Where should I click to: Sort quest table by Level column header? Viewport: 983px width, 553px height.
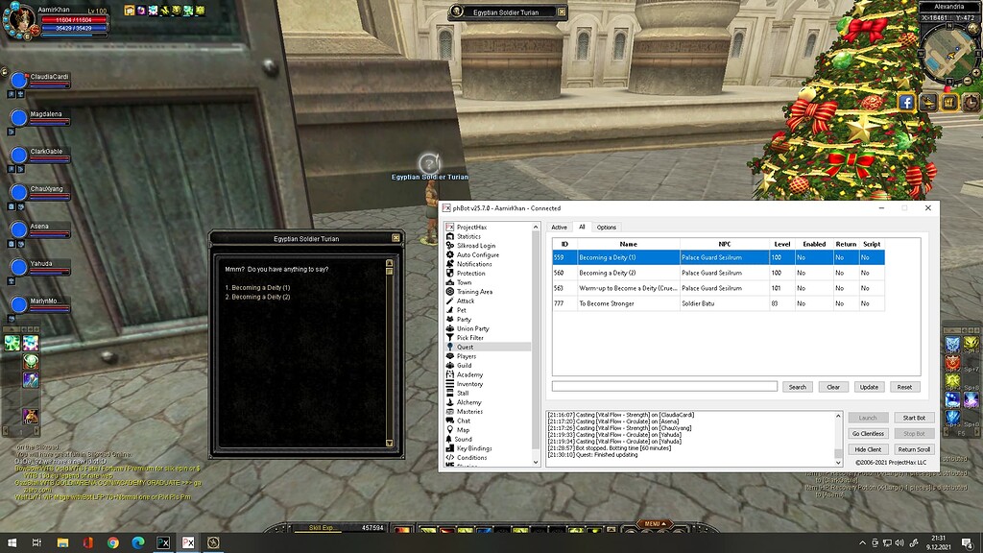(x=781, y=244)
